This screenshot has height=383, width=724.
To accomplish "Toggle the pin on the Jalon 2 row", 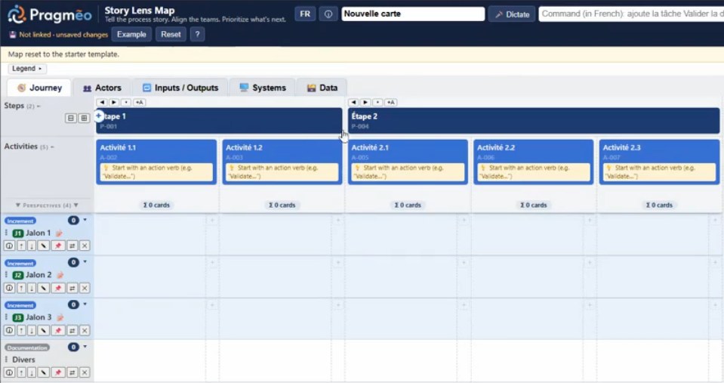I will [57, 289].
